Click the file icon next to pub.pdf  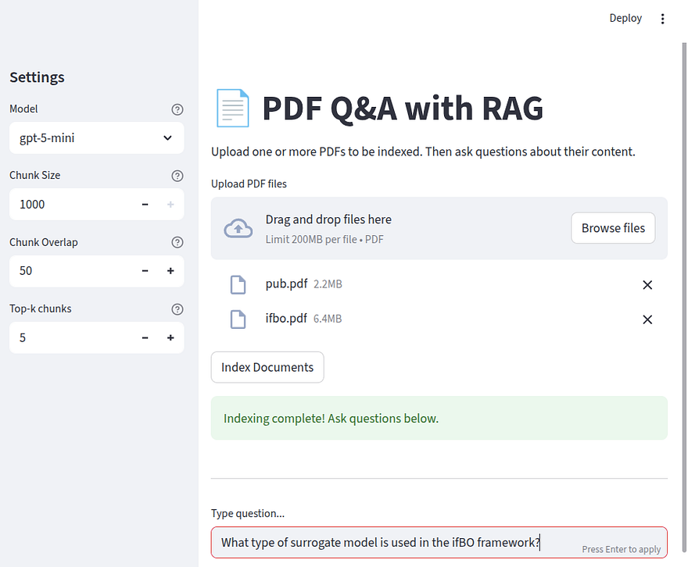238,284
